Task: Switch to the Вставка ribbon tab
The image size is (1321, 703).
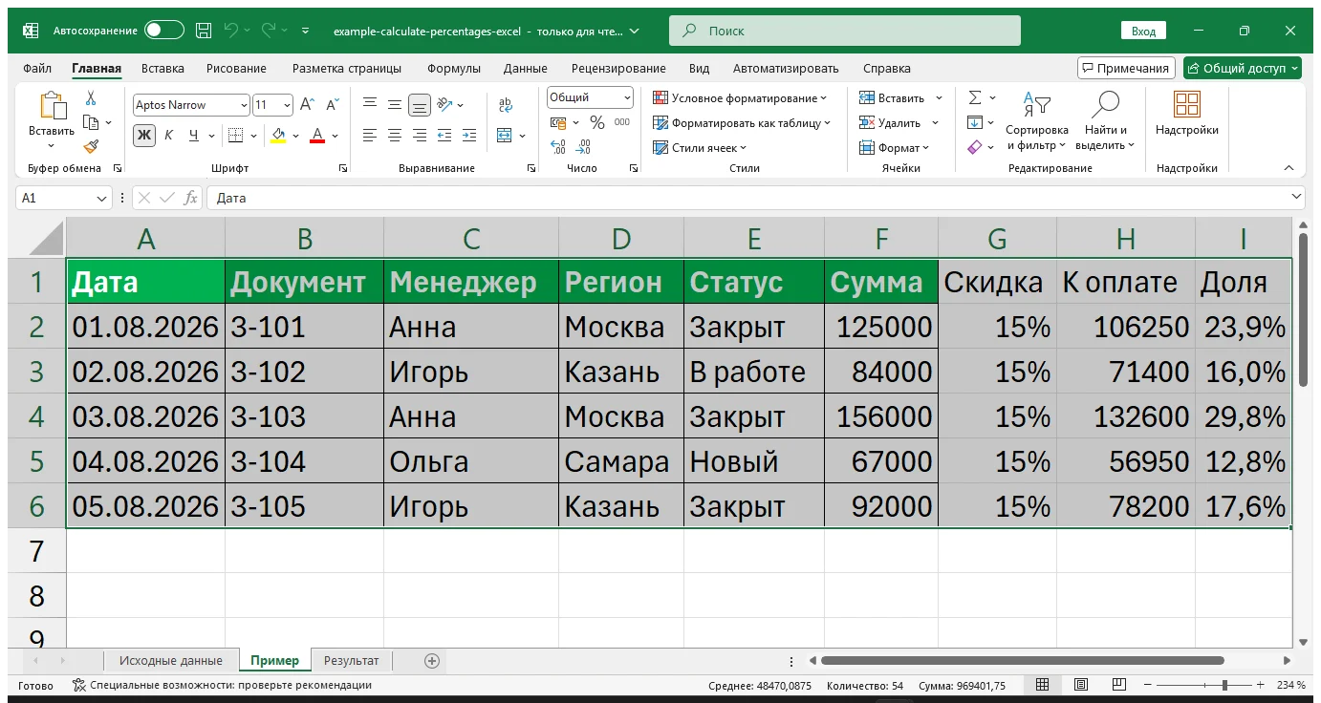Action: click(162, 69)
